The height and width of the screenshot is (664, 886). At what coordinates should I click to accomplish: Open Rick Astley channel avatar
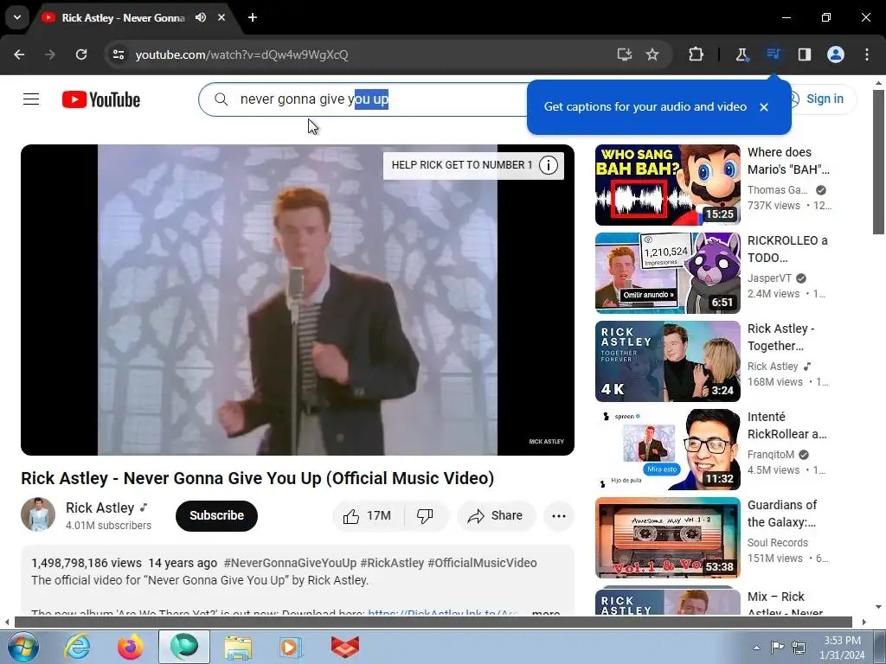(x=38, y=514)
